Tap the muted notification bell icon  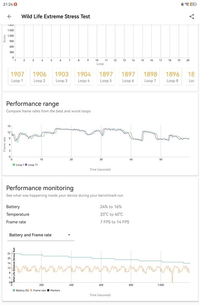182,4
